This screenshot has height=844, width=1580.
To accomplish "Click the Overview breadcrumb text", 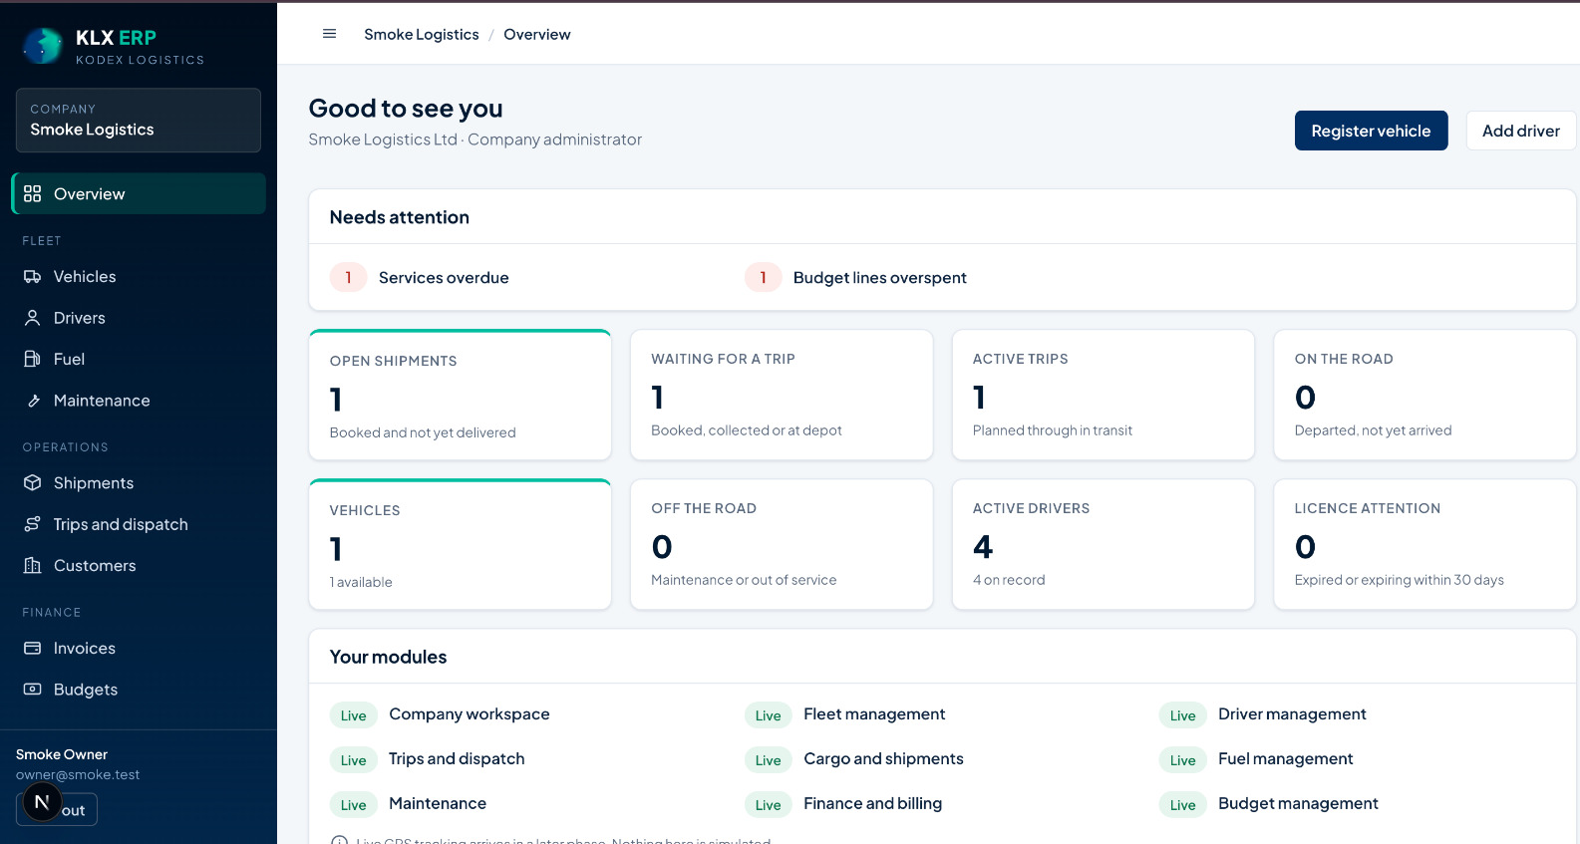I will click(x=537, y=35).
